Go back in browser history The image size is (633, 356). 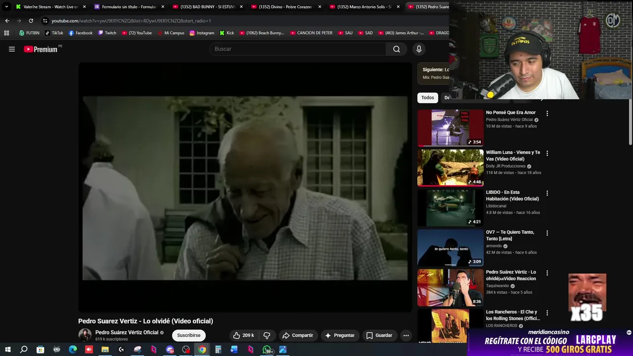click(x=7, y=21)
